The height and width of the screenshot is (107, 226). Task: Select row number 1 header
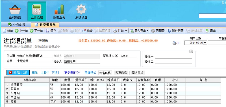point(7,85)
